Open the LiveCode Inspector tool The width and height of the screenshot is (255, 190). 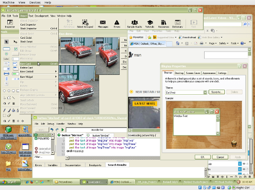10,23
